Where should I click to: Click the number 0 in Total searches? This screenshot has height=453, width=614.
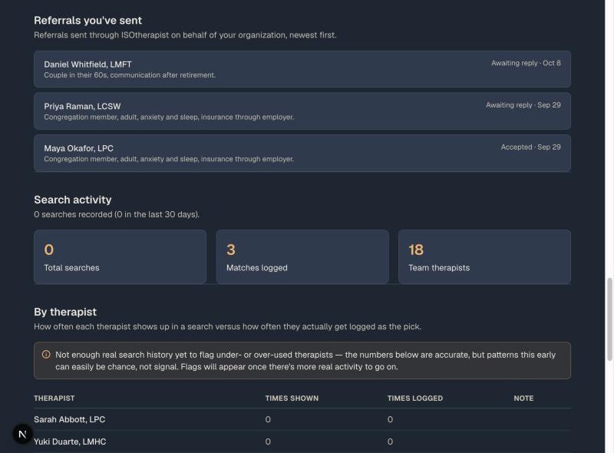click(49, 250)
